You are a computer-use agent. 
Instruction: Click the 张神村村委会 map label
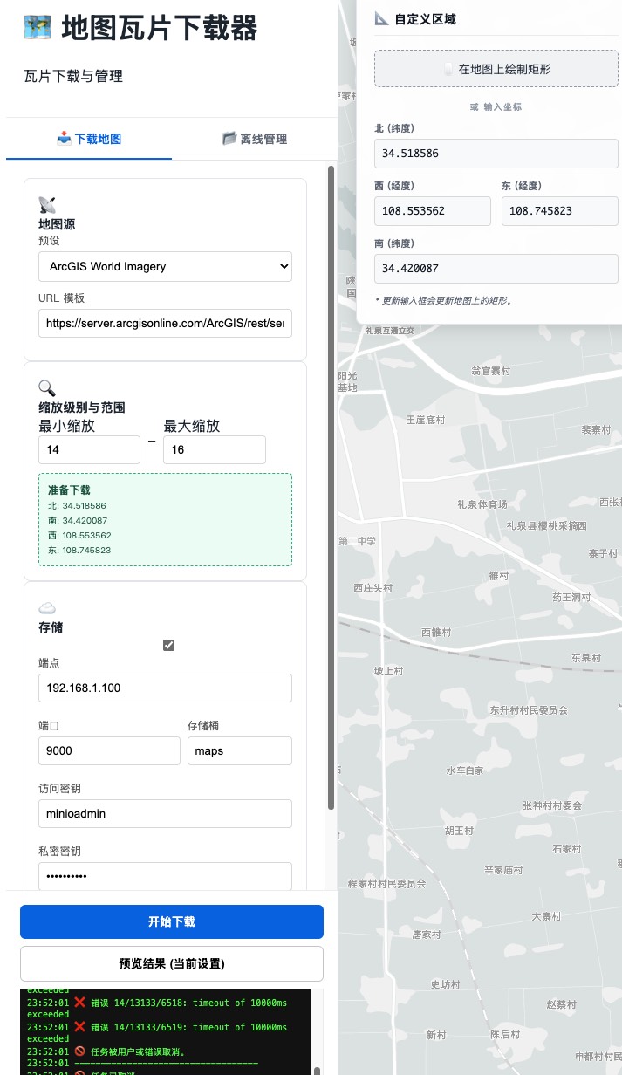(551, 805)
